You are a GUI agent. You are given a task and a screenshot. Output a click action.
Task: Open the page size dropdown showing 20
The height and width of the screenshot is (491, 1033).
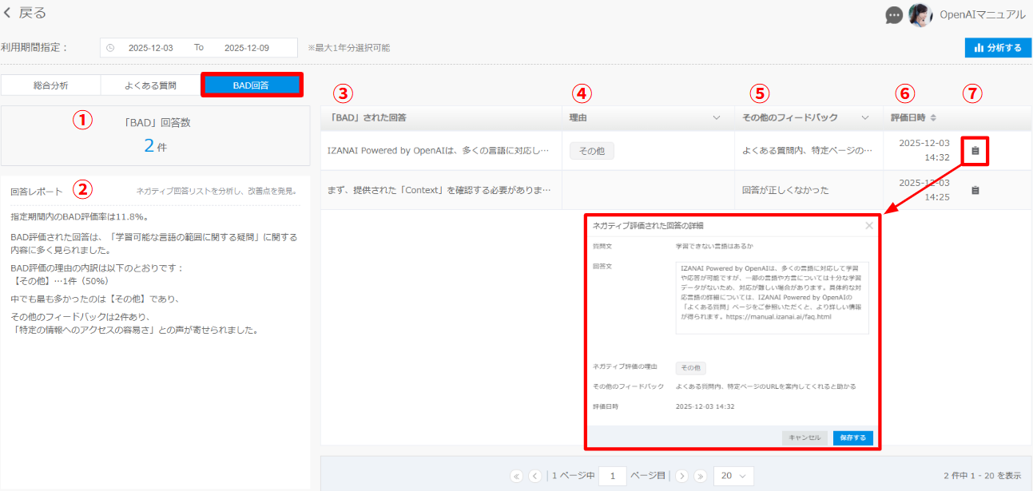point(733,477)
